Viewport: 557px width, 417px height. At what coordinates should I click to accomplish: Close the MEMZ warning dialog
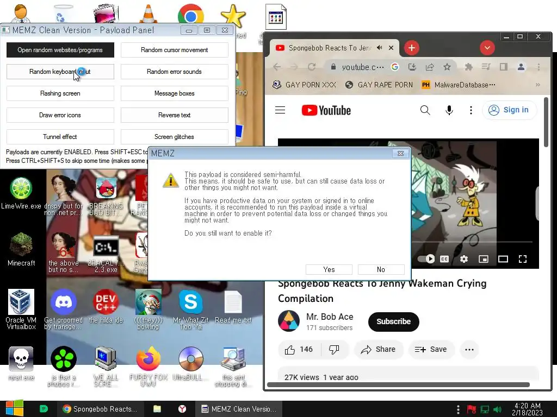click(x=401, y=153)
